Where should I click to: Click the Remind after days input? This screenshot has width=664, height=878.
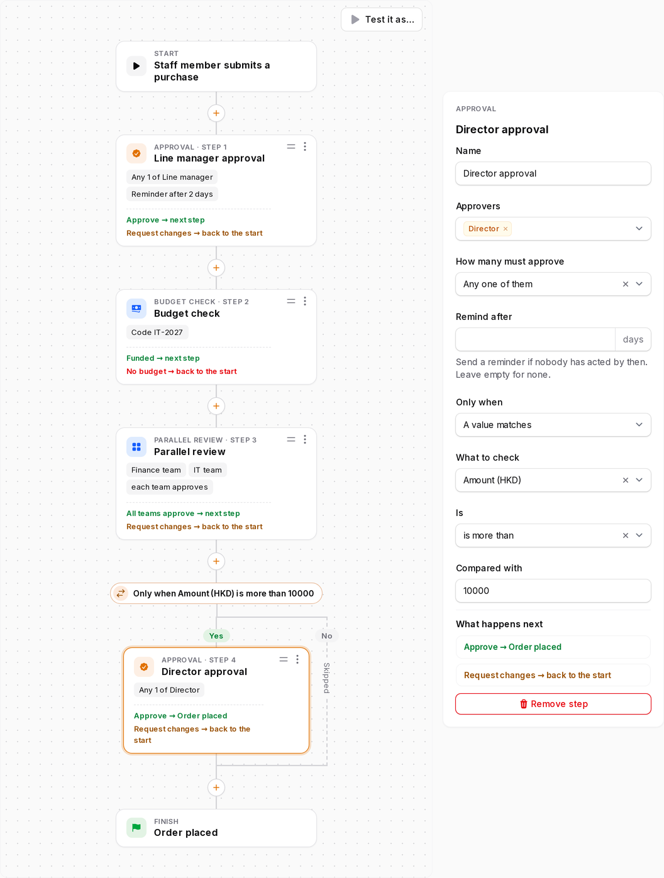tap(536, 339)
